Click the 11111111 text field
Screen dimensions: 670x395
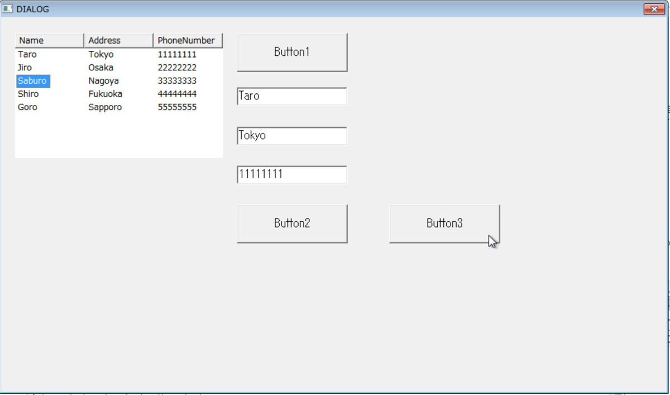(292, 174)
